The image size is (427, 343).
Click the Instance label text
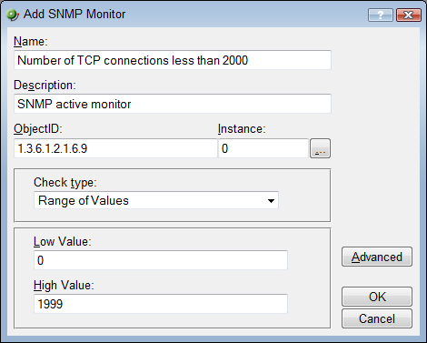[242, 129]
